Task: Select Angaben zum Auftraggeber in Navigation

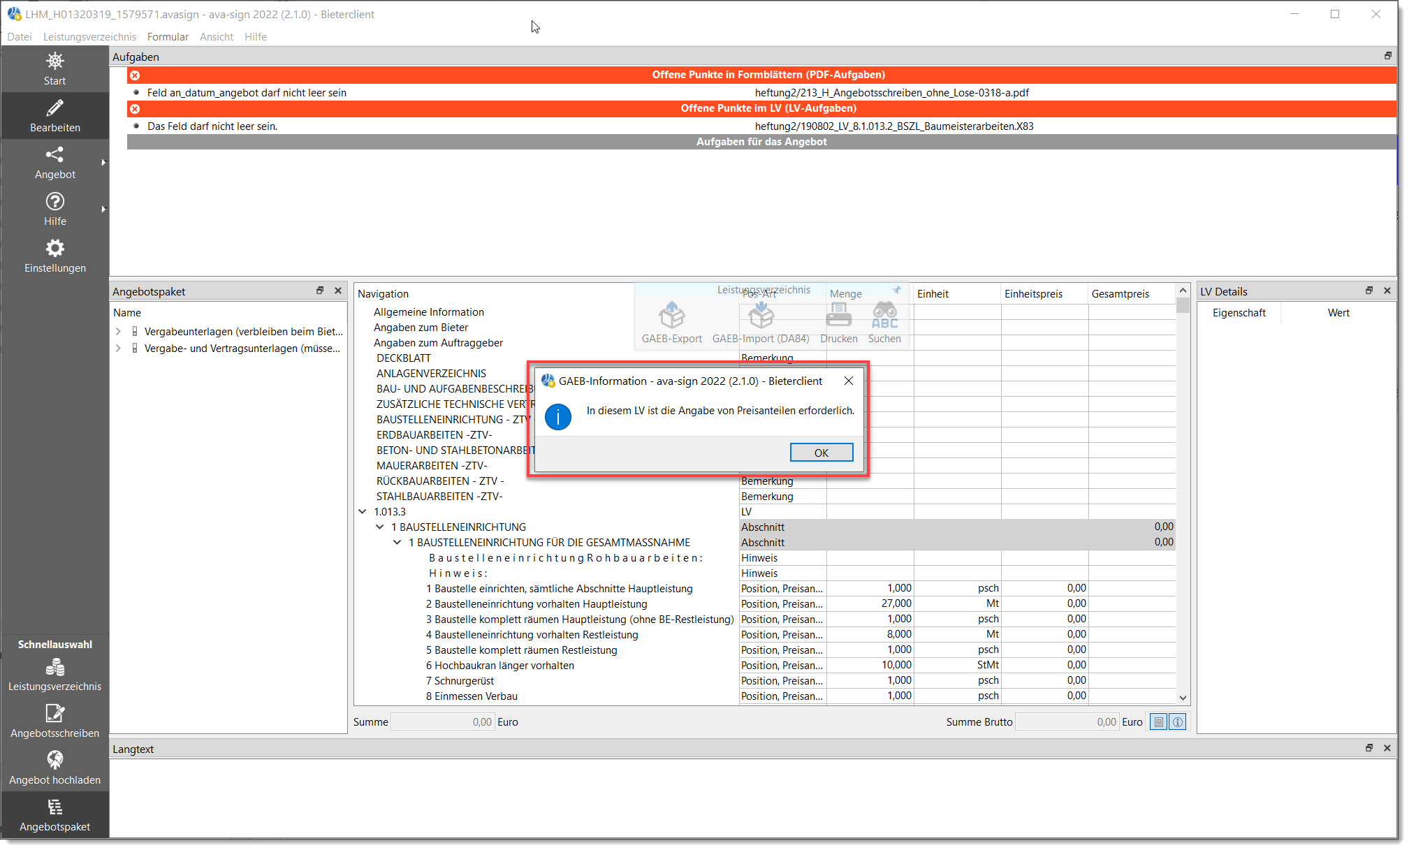Action: (439, 343)
